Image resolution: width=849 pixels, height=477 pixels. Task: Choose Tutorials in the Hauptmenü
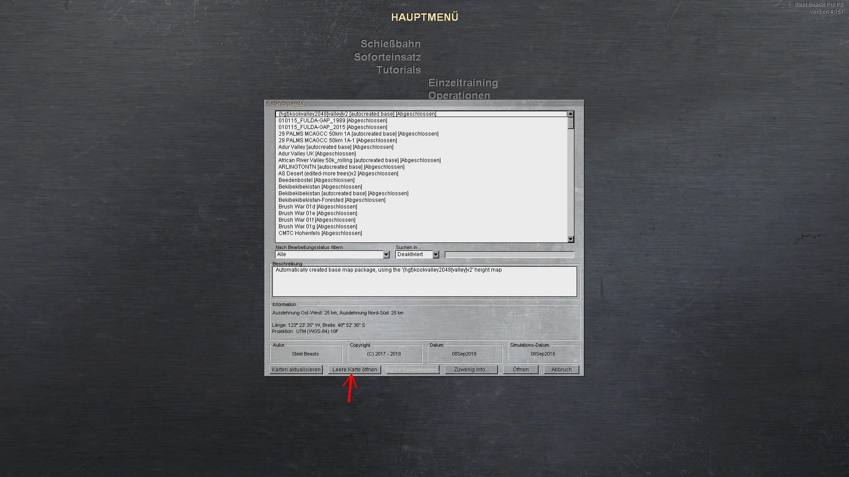click(x=398, y=70)
